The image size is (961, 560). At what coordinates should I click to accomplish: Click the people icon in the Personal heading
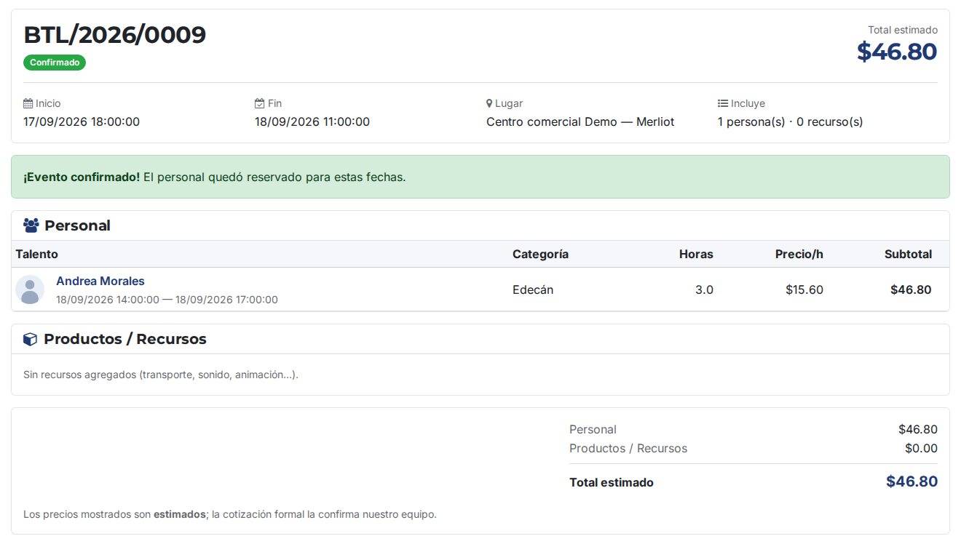pos(31,225)
